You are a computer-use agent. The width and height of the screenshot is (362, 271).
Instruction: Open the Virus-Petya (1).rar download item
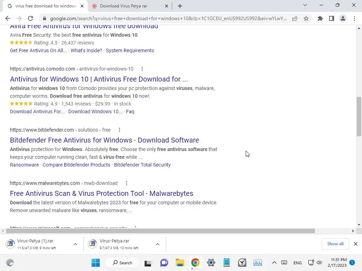coord(36,244)
